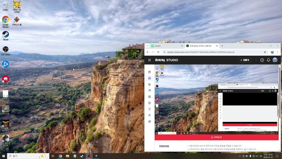Screen dimensions: 282x159
Task: Open statistics chart icon in Studio sidebar
Action: (x=149, y=84)
